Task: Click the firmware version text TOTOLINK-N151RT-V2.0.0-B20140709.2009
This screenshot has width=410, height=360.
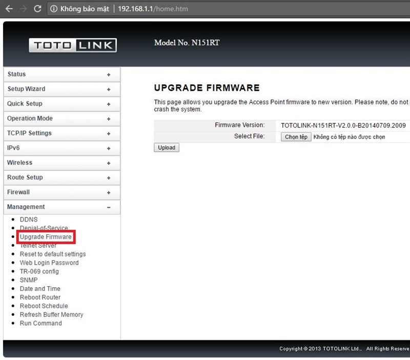Action: coord(343,125)
